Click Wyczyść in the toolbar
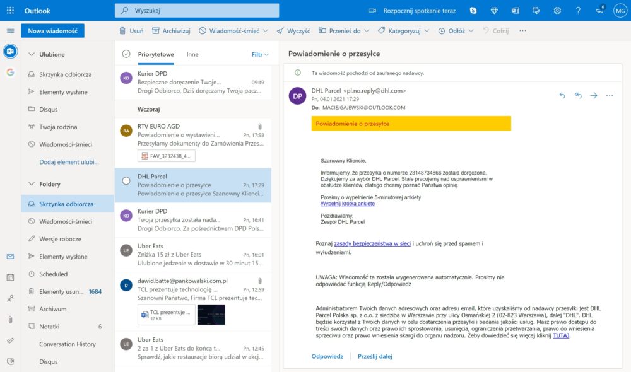The height and width of the screenshot is (372, 631). pos(293,30)
